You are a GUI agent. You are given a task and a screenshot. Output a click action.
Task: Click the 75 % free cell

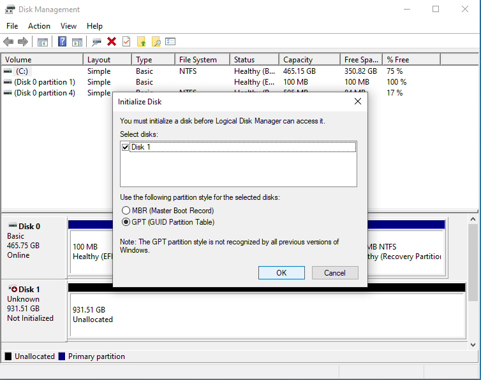pos(394,71)
